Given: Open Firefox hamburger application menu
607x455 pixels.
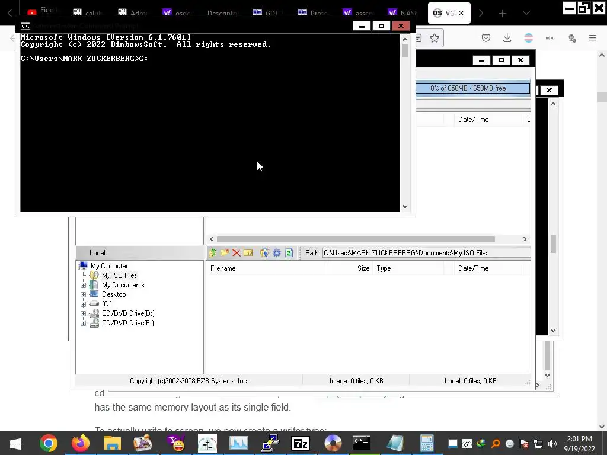Looking at the screenshot, I should (x=593, y=38).
